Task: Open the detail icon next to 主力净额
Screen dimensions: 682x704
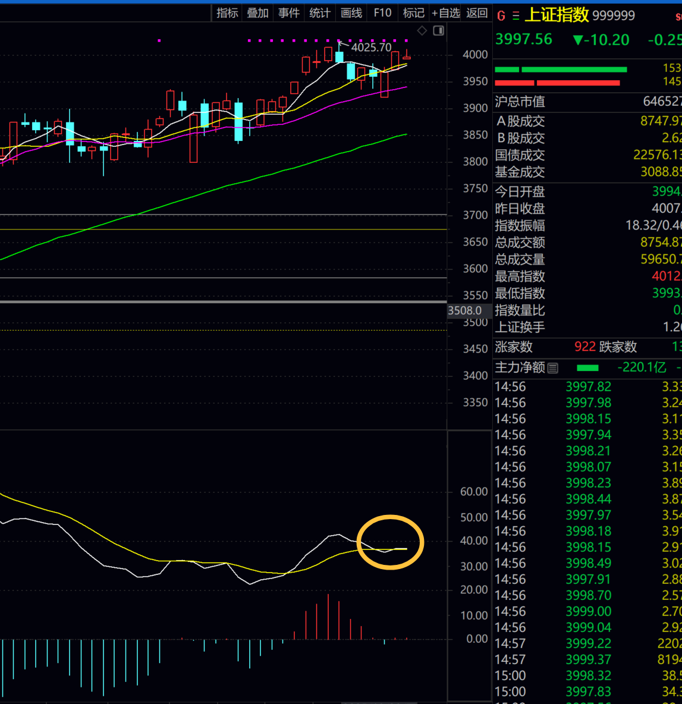Action: pyautogui.click(x=553, y=368)
